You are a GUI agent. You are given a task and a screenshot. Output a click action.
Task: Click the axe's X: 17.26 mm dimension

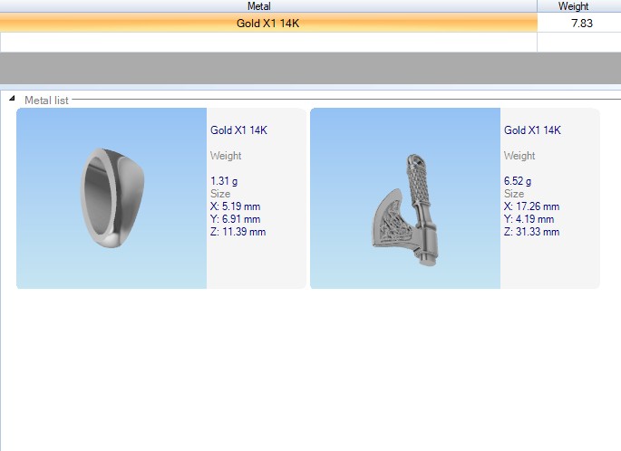(x=531, y=206)
